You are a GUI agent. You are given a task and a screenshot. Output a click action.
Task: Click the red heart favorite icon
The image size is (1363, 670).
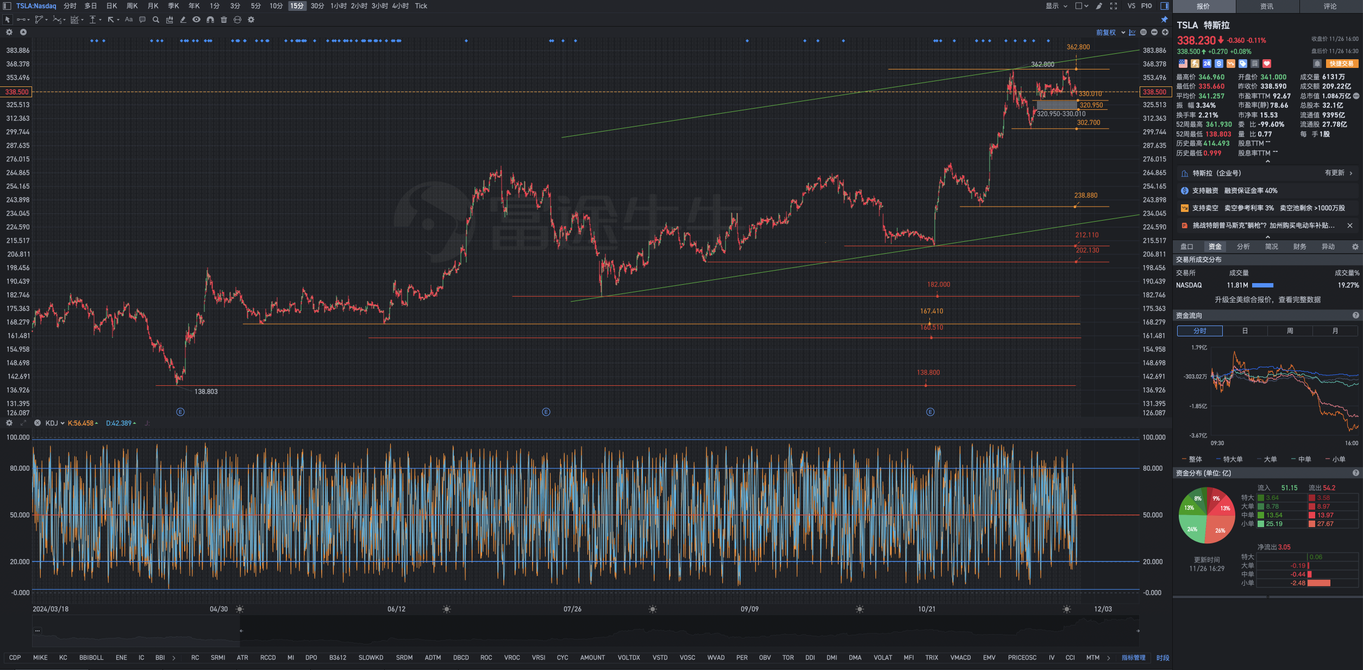tap(1267, 64)
